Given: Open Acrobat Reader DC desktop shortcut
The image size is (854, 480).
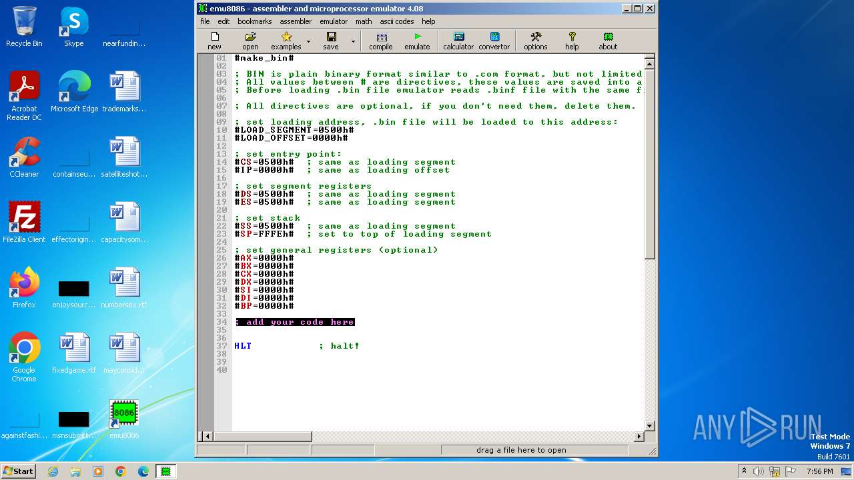Looking at the screenshot, I should click(x=24, y=97).
